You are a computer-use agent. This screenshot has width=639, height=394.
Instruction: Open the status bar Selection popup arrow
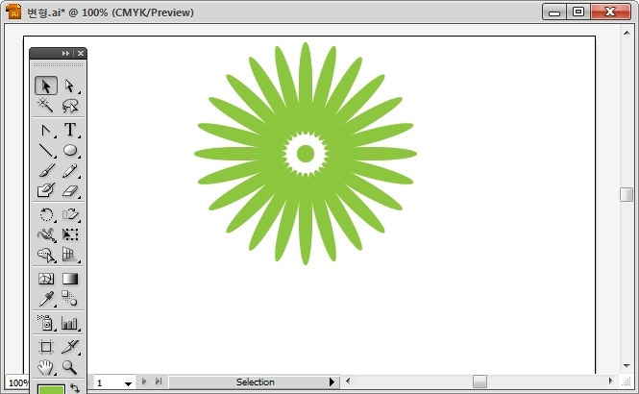[332, 382]
